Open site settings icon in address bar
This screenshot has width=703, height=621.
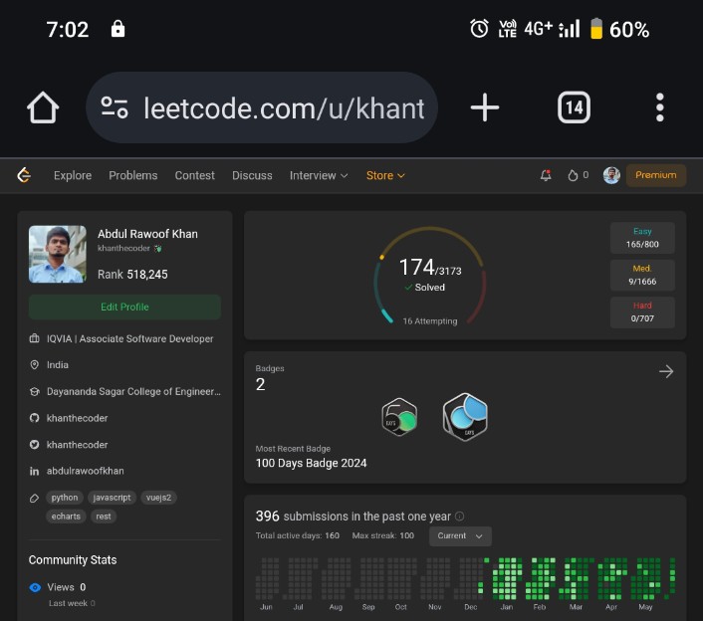pos(115,107)
